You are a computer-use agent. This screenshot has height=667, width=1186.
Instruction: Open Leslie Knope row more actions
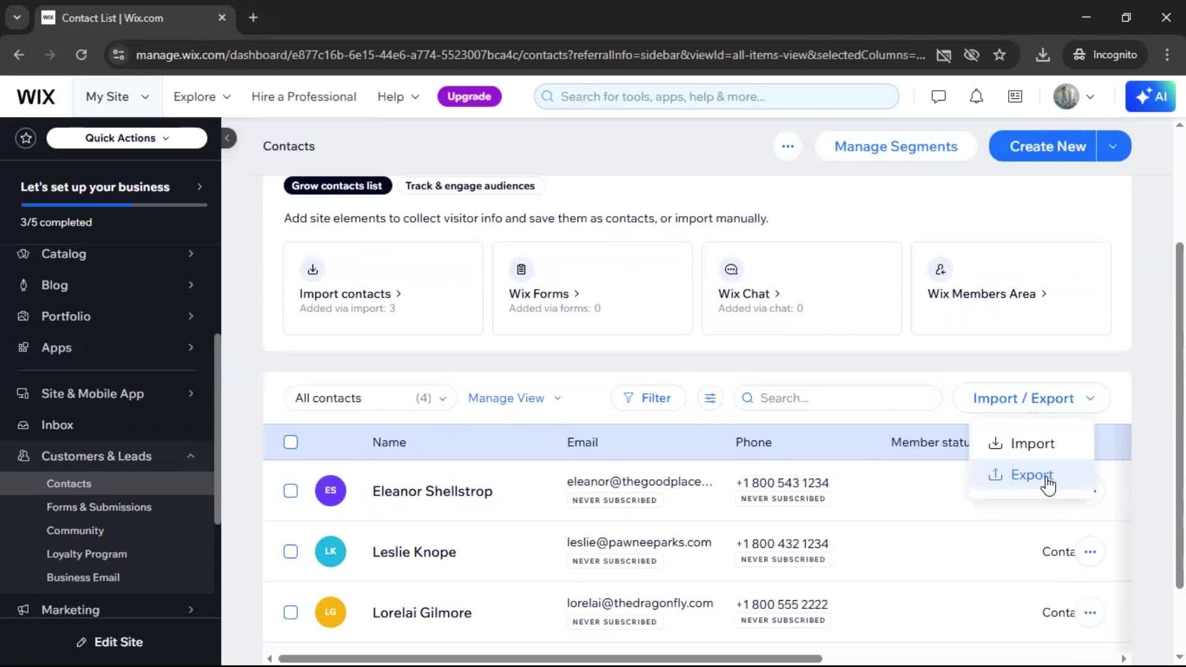(x=1090, y=552)
